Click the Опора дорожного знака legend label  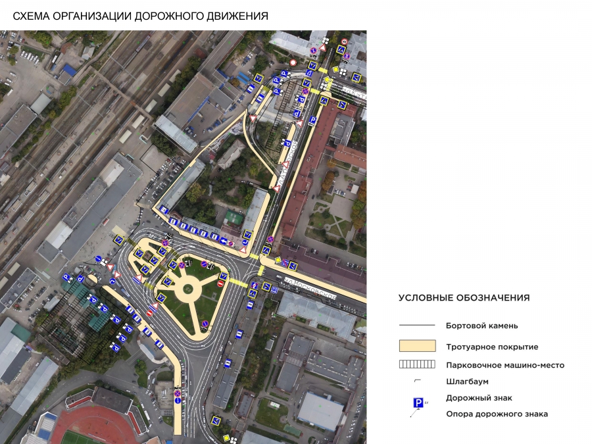497,414
